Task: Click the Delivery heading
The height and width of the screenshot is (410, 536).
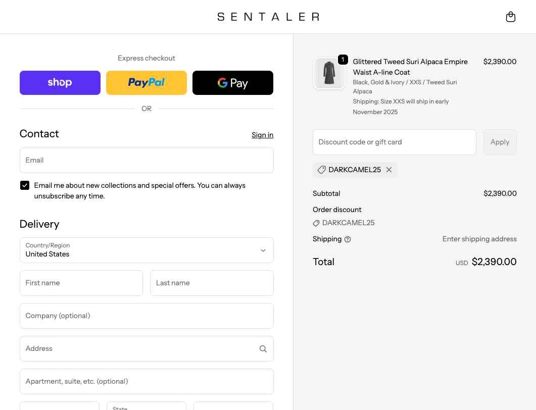Action: click(39, 224)
